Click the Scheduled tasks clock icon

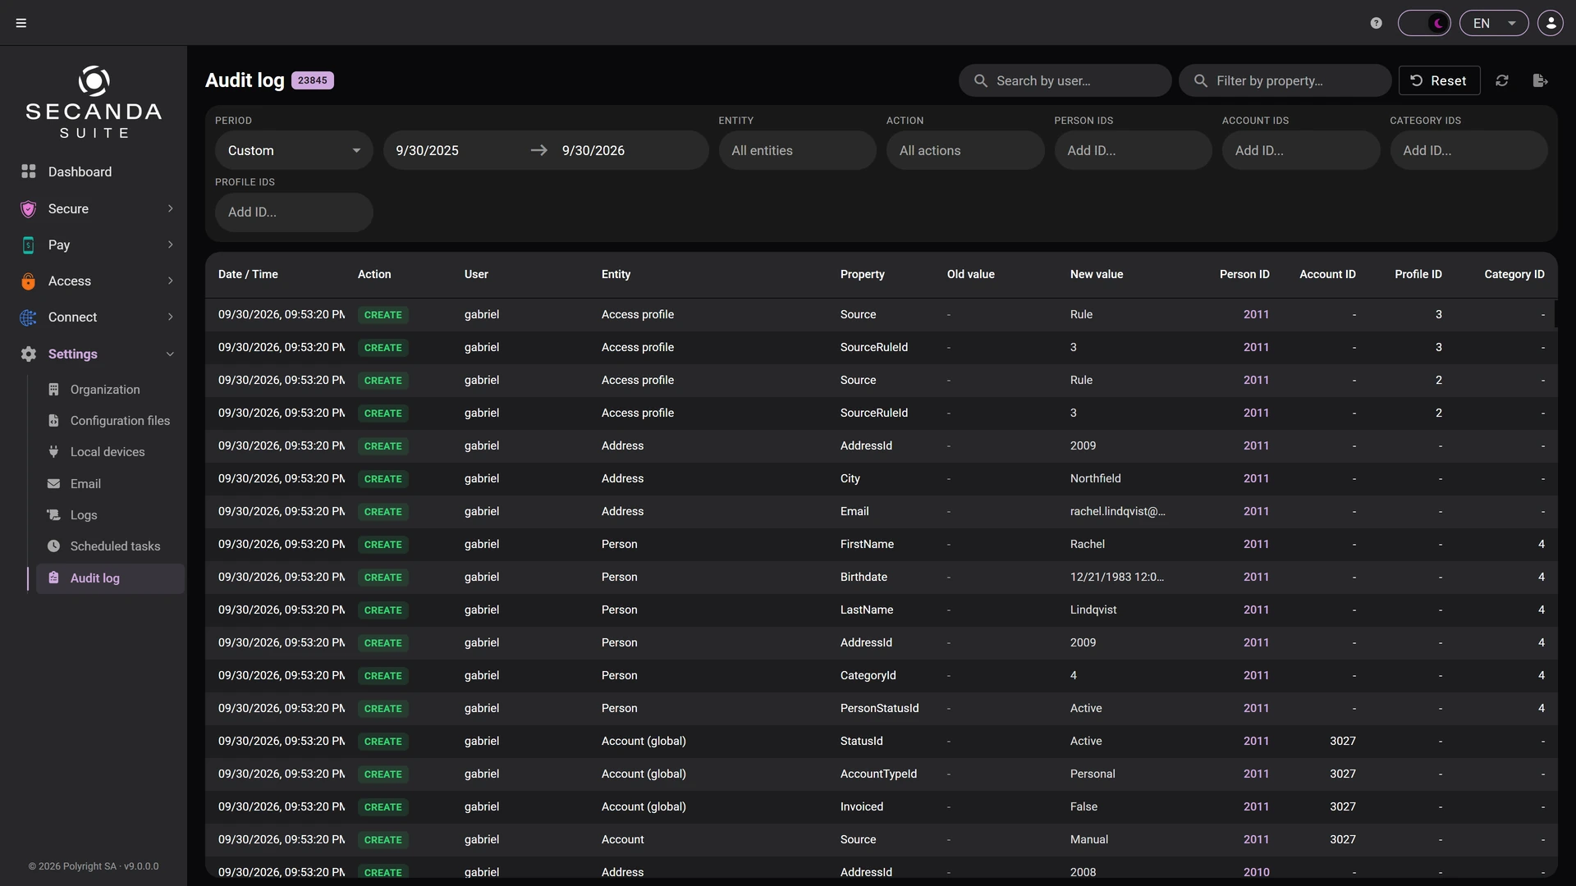click(x=53, y=546)
